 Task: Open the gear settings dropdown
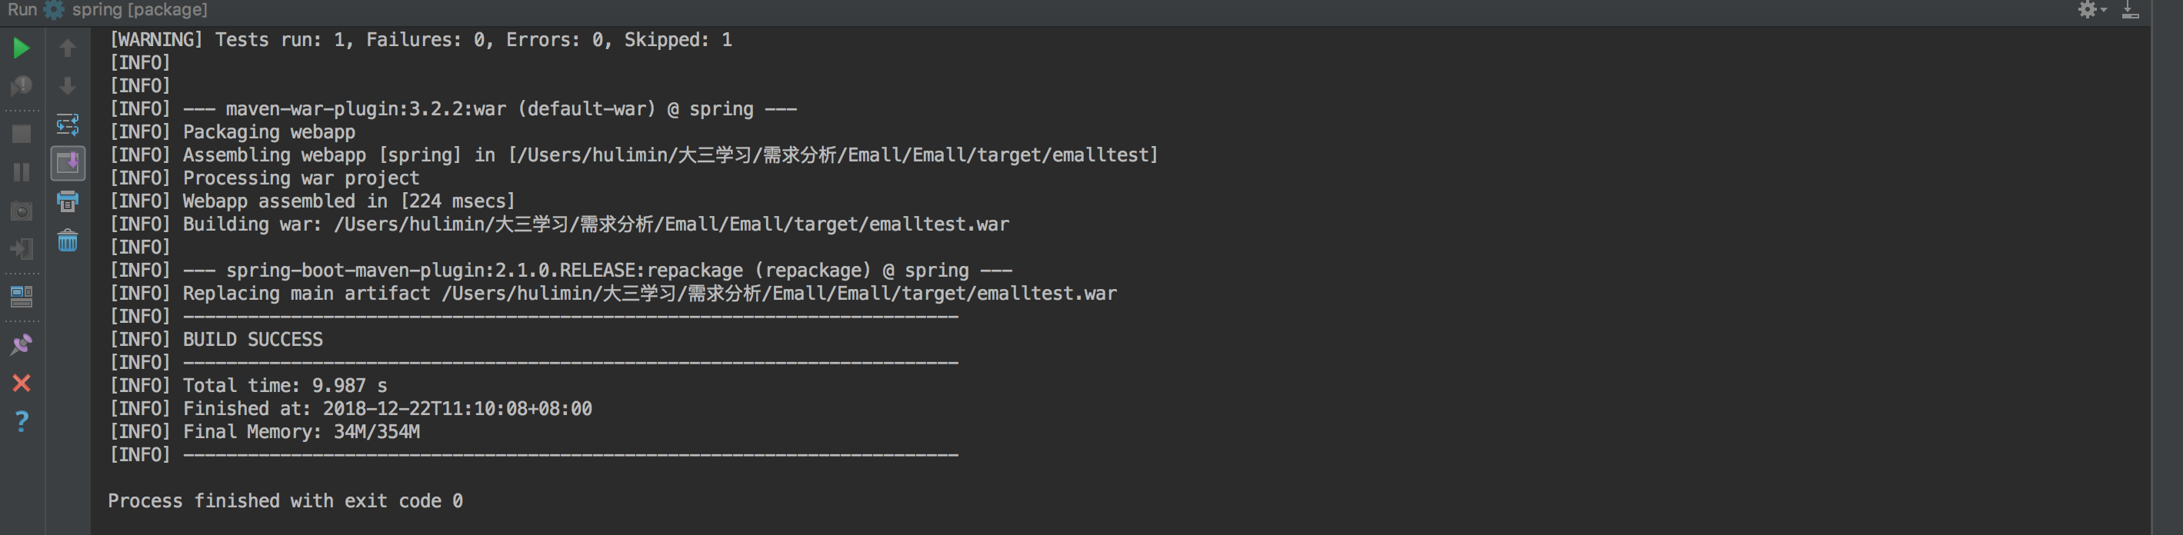(x=2091, y=9)
